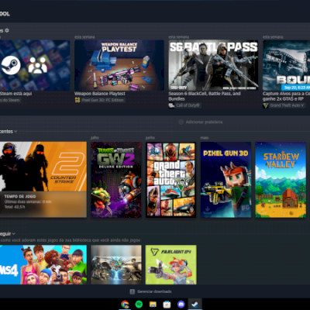Viewport: 310px width, 310px height.
Task: Open Microsoft Store from the taskbar
Action: tap(167, 305)
